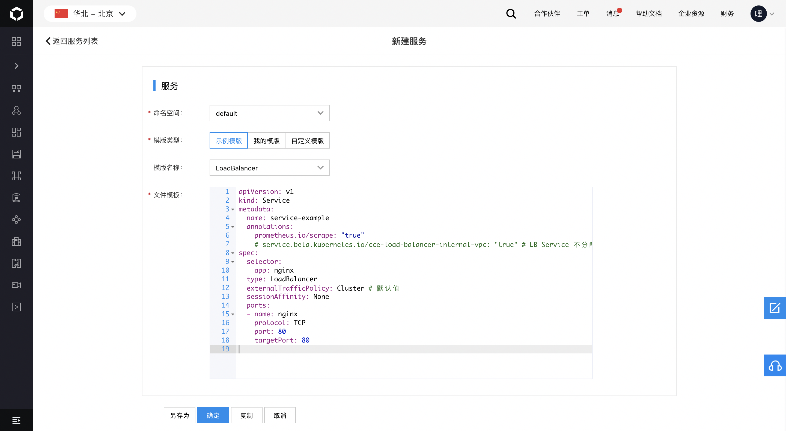Expand the sidebar with the right chevron
Screen dimensions: 786x431
(16, 66)
